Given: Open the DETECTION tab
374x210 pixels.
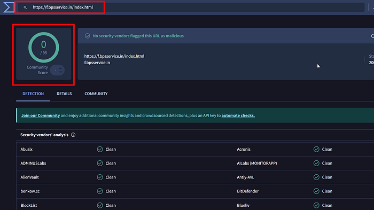Looking at the screenshot, I should pyautogui.click(x=33, y=94).
